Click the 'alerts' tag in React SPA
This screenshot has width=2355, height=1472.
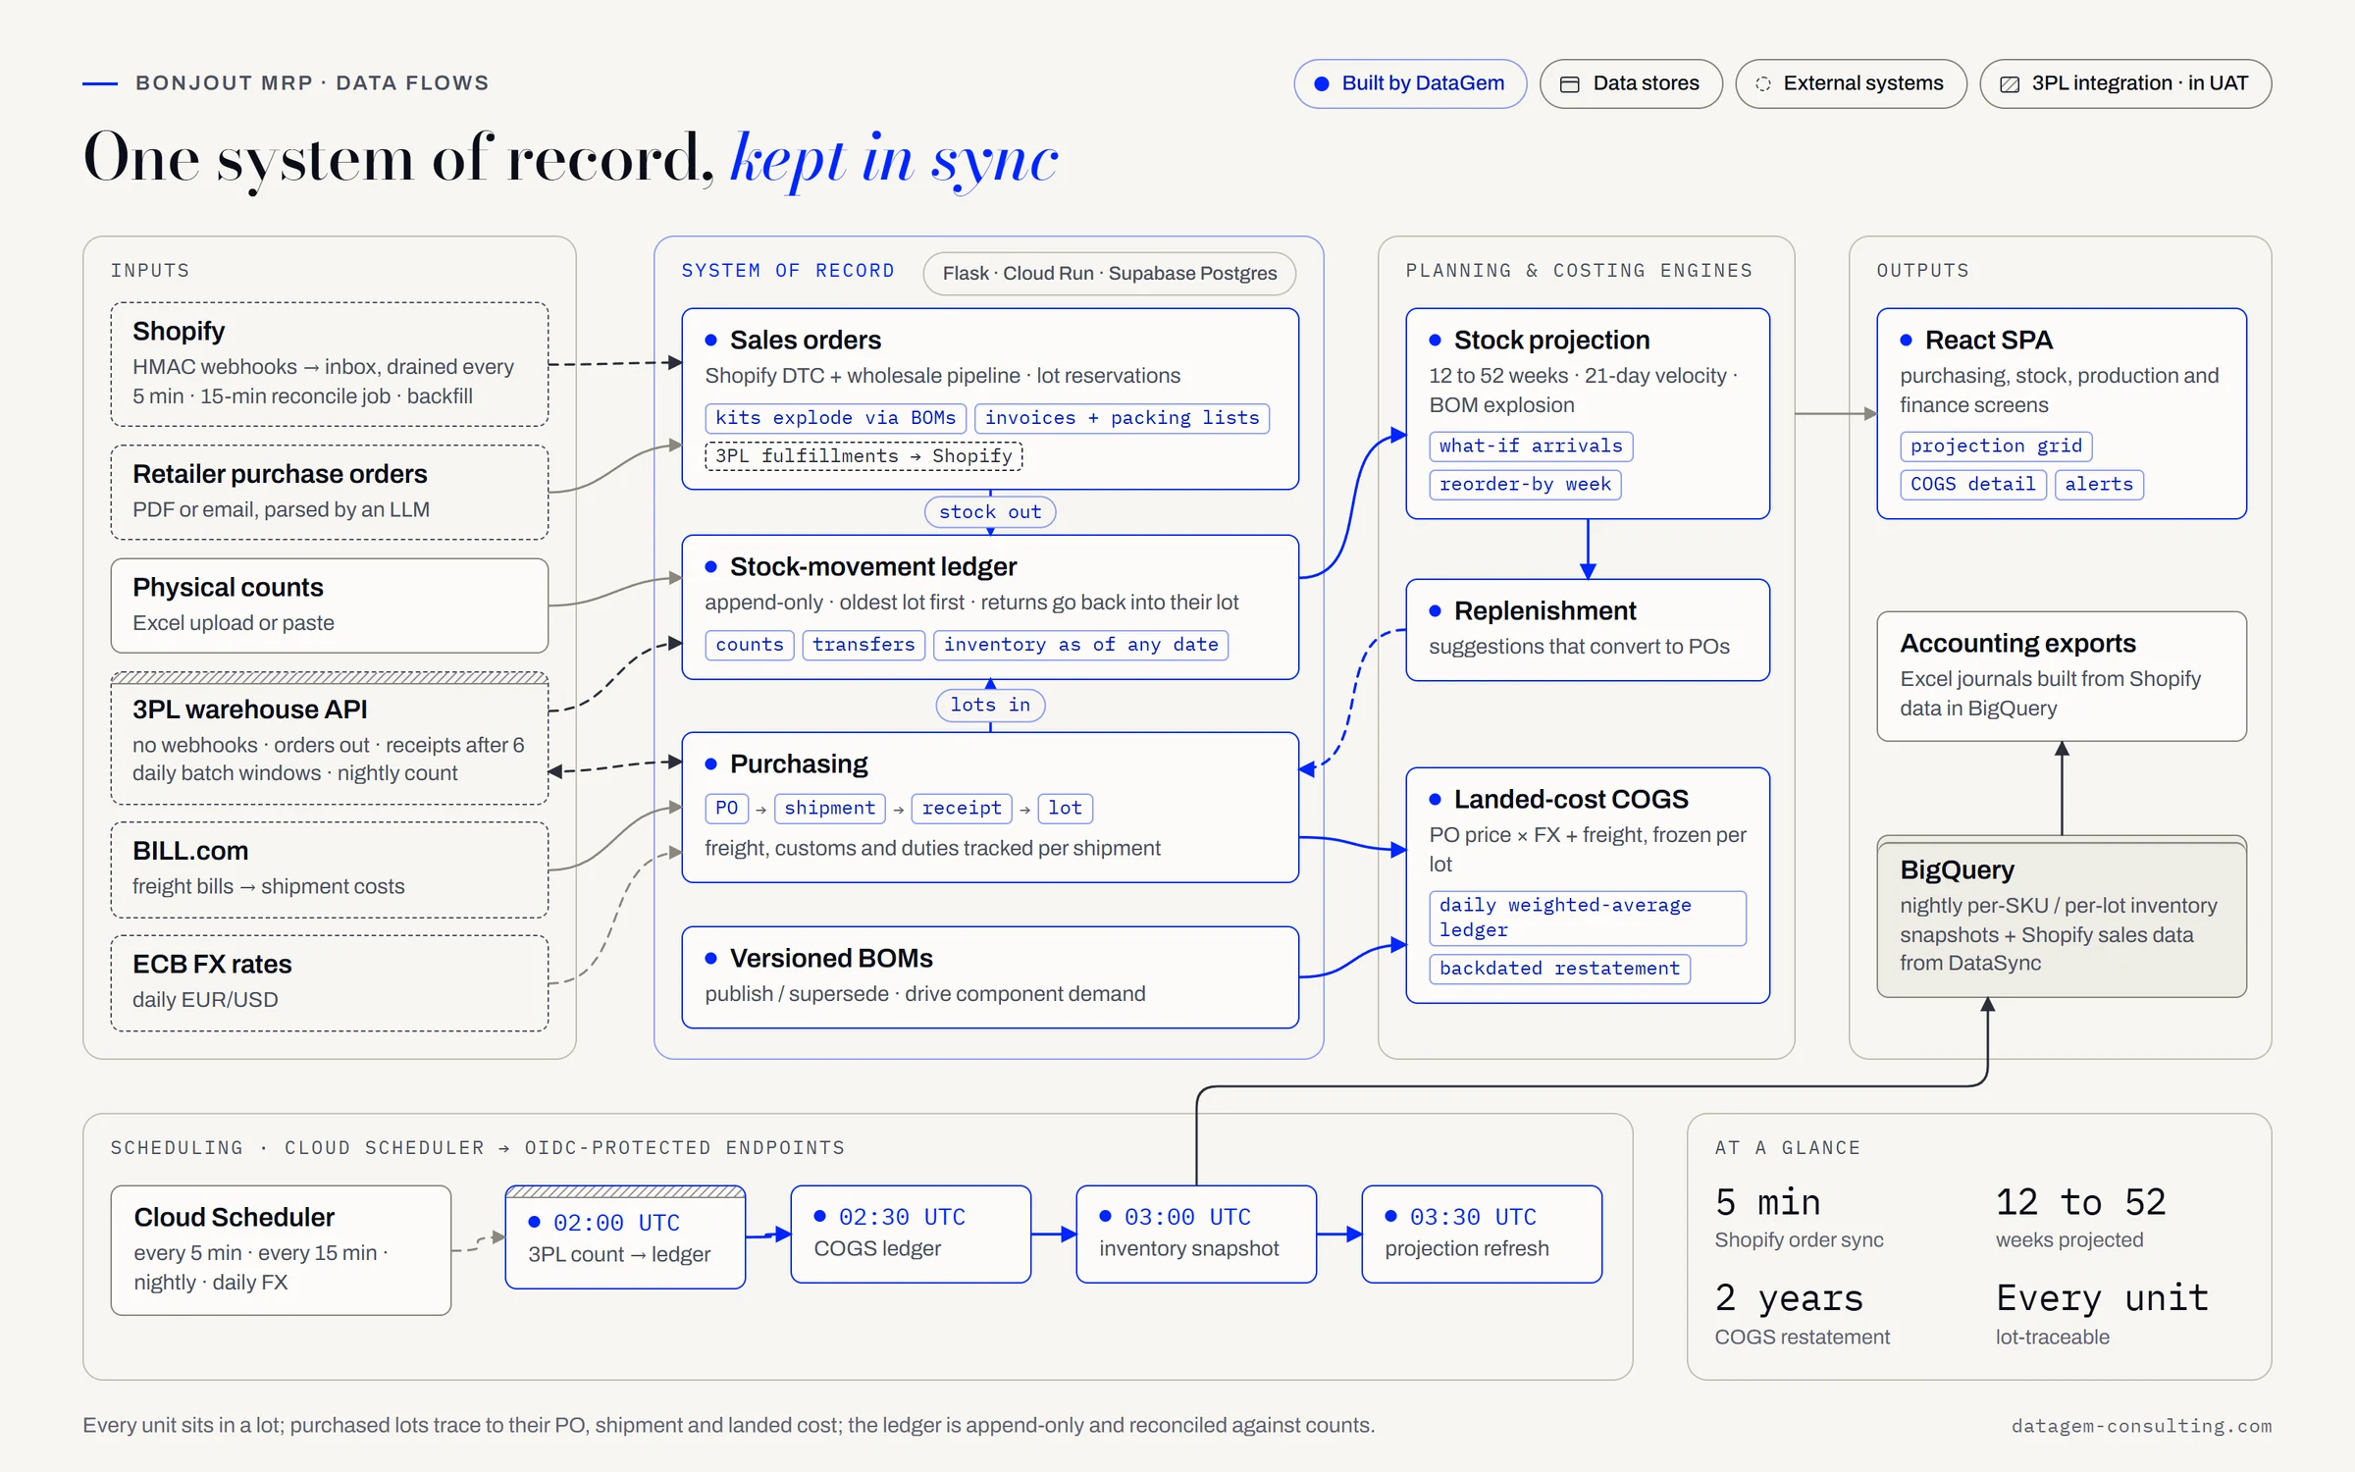2099,485
